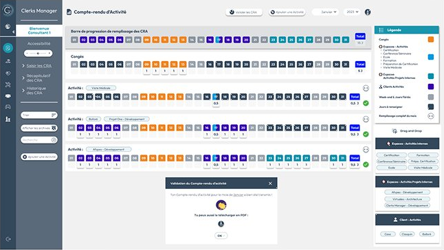This screenshot has width=444, height=250.
Task: Click Valider les CRA button
Action: click(243, 12)
